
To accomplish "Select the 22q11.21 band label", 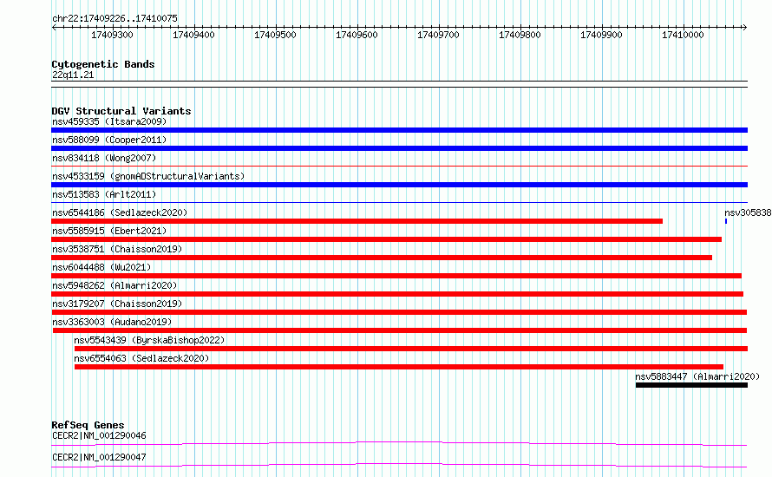I will (73, 75).
